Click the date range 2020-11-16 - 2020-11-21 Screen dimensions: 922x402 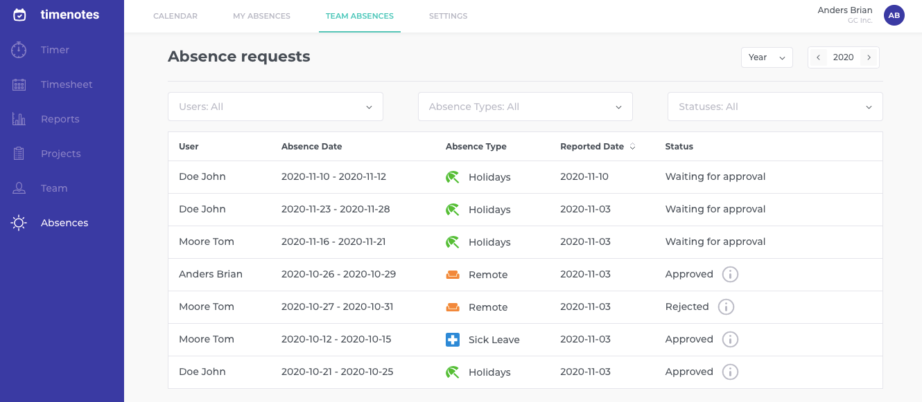(333, 241)
